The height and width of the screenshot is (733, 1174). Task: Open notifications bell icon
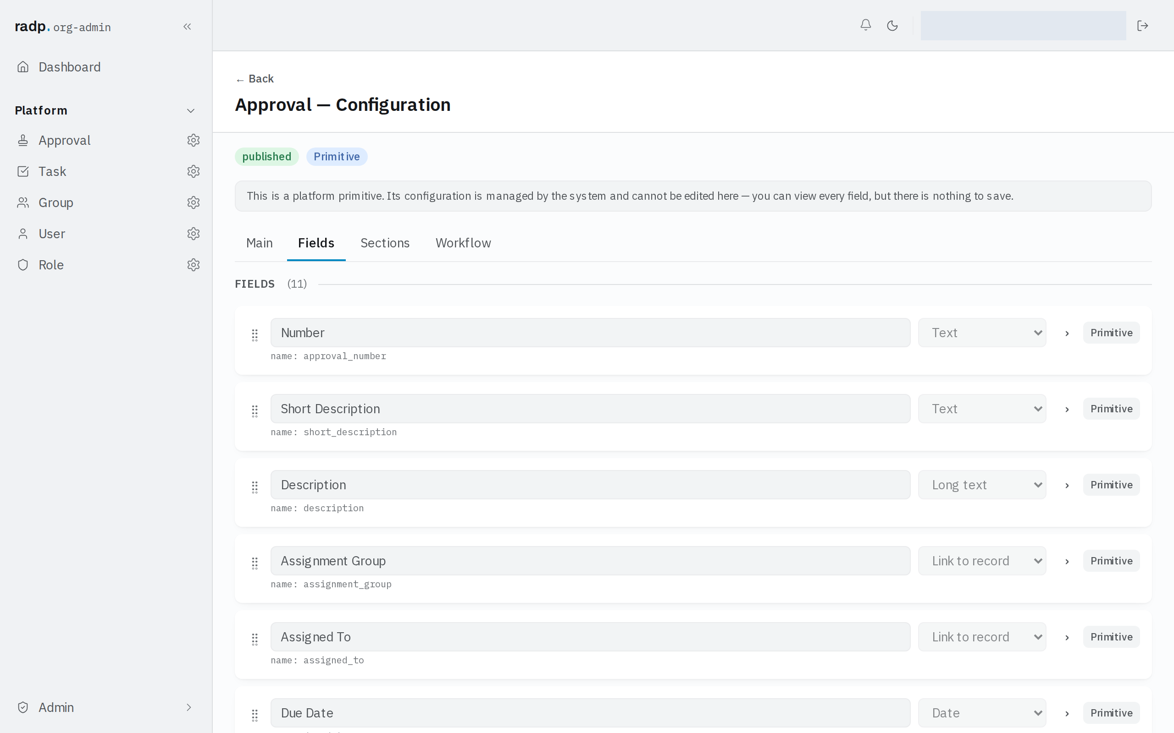tap(865, 25)
